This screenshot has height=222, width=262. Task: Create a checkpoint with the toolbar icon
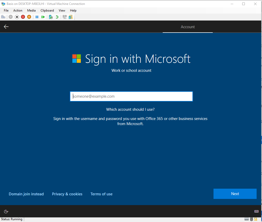(51, 17)
